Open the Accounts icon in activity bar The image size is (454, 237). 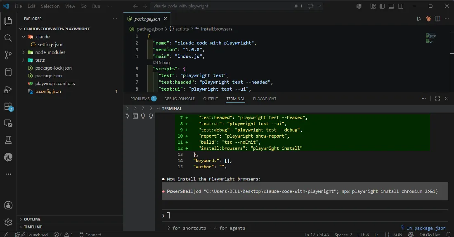click(x=8, y=205)
